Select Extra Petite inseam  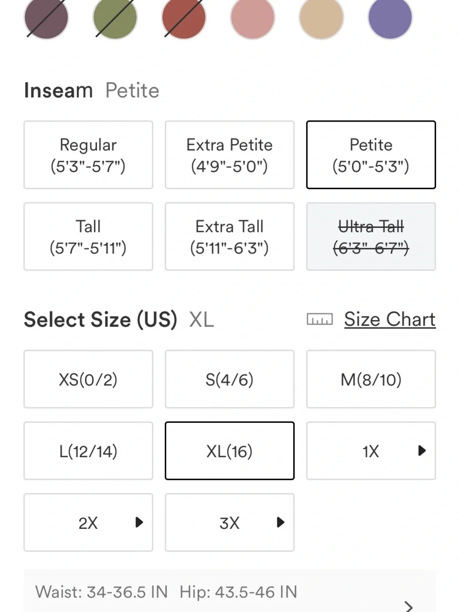click(229, 155)
